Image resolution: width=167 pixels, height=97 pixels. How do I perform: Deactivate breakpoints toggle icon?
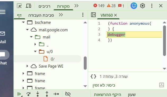[68, 94]
